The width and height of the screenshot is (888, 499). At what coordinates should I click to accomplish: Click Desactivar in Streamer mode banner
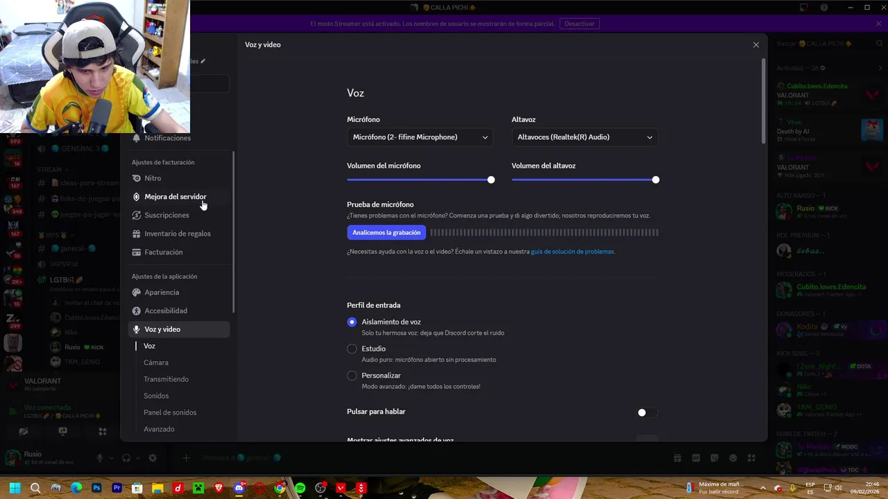coord(579,24)
